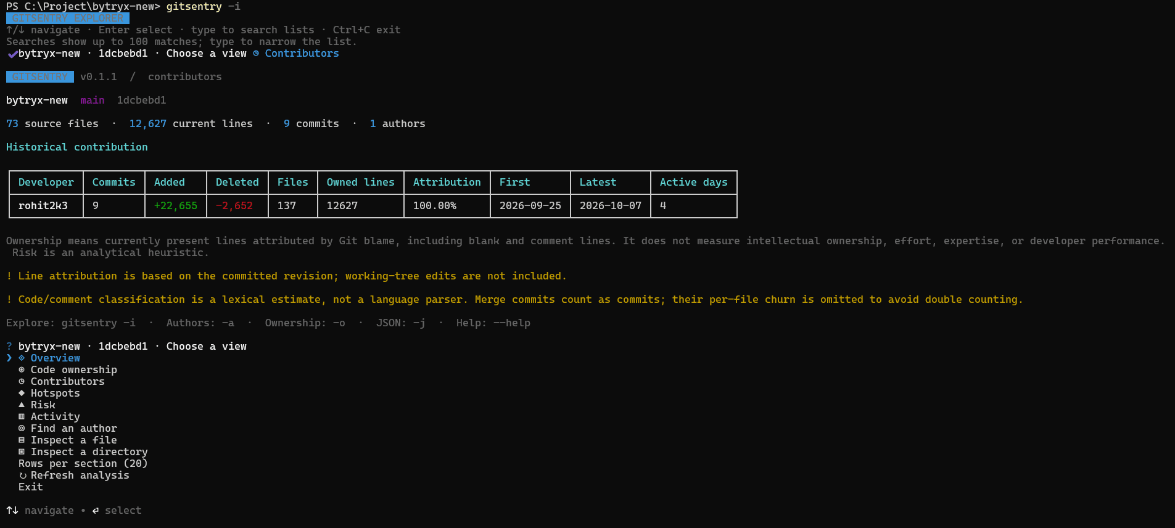1175x528 pixels.
Task: Click the Activity grid icon
Action: tap(22, 417)
